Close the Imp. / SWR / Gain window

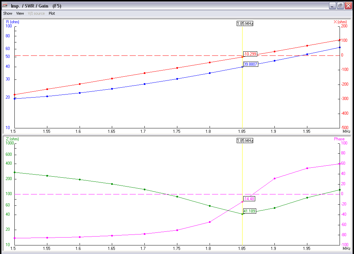point(348,5)
